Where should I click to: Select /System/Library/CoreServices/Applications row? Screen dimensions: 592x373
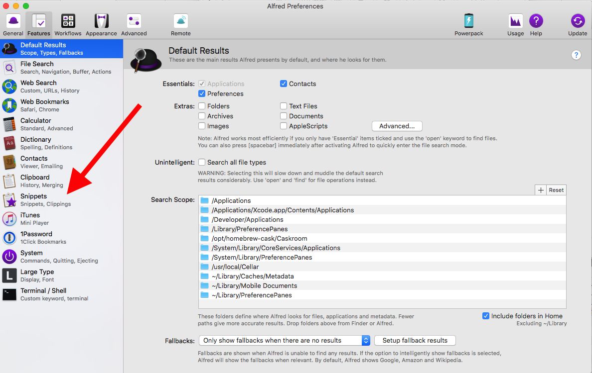click(382, 248)
